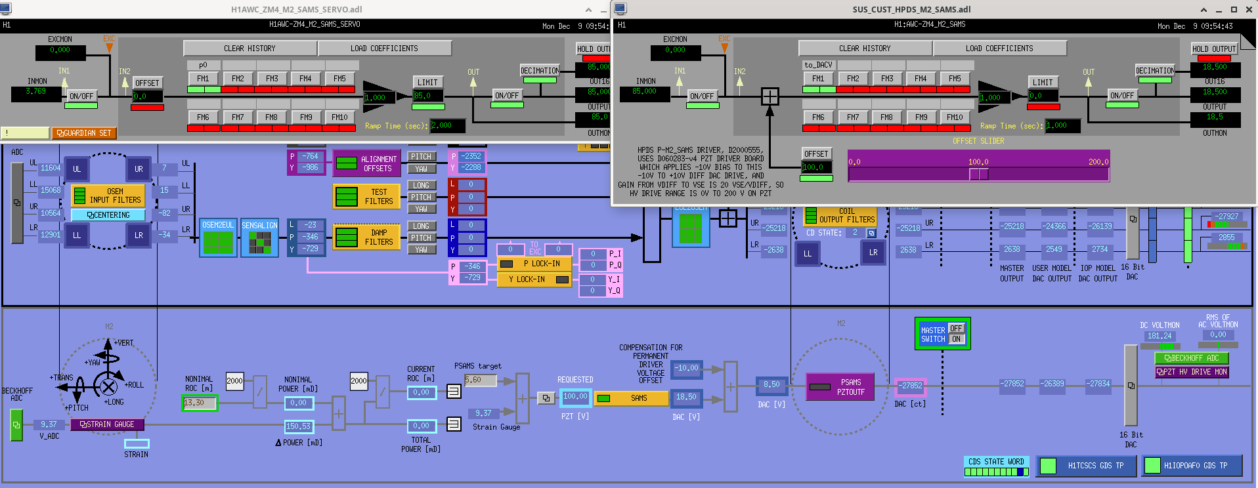The height and width of the screenshot is (488, 1258).
Task: Toggle FM6 filter in SAMS window
Action: (x=818, y=117)
